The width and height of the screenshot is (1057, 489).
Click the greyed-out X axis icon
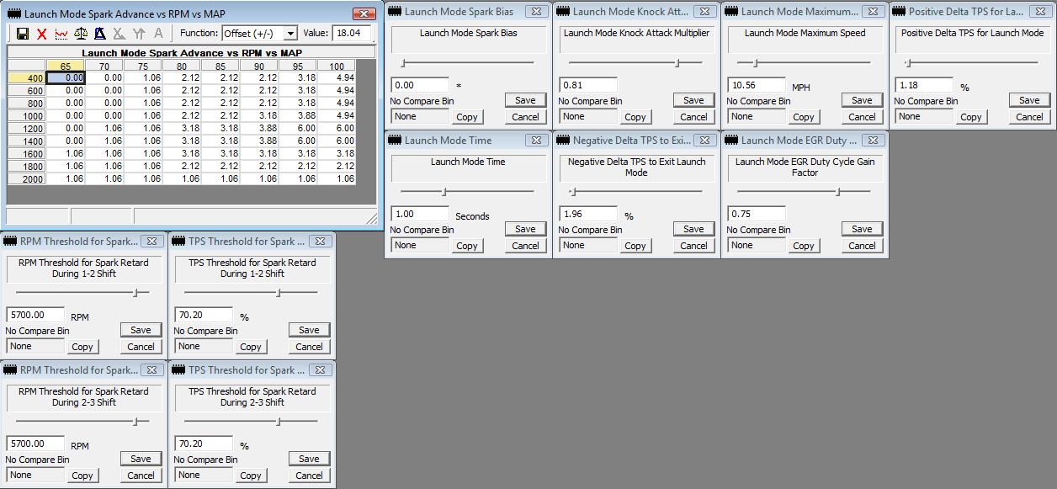(120, 34)
